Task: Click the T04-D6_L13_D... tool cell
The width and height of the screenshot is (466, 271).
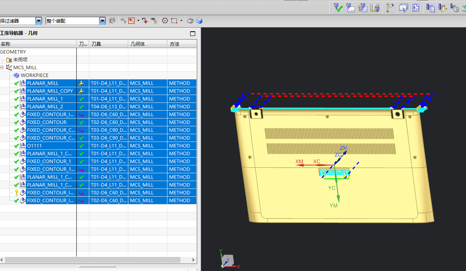Action: 108,107
